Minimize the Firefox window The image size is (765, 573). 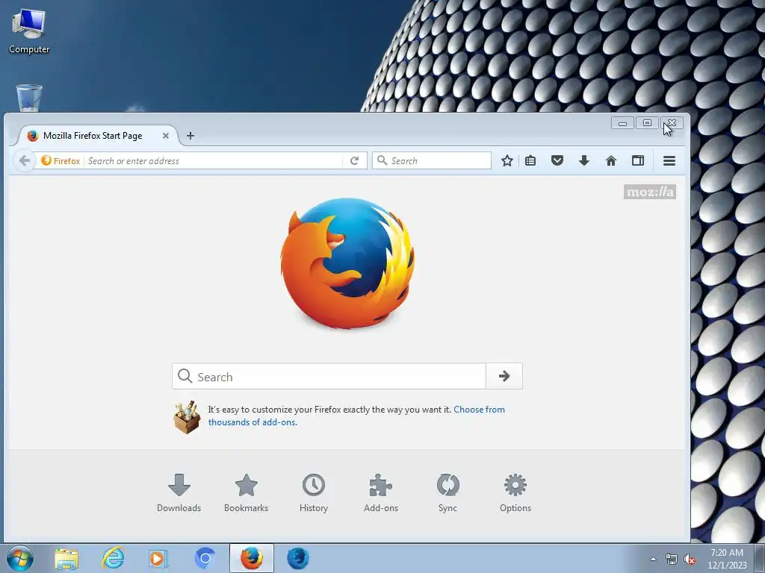[622, 123]
